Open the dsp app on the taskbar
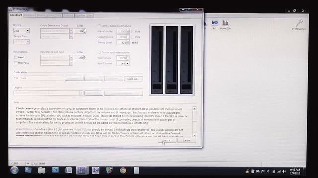The height and width of the screenshot is (178, 318). coord(96,170)
